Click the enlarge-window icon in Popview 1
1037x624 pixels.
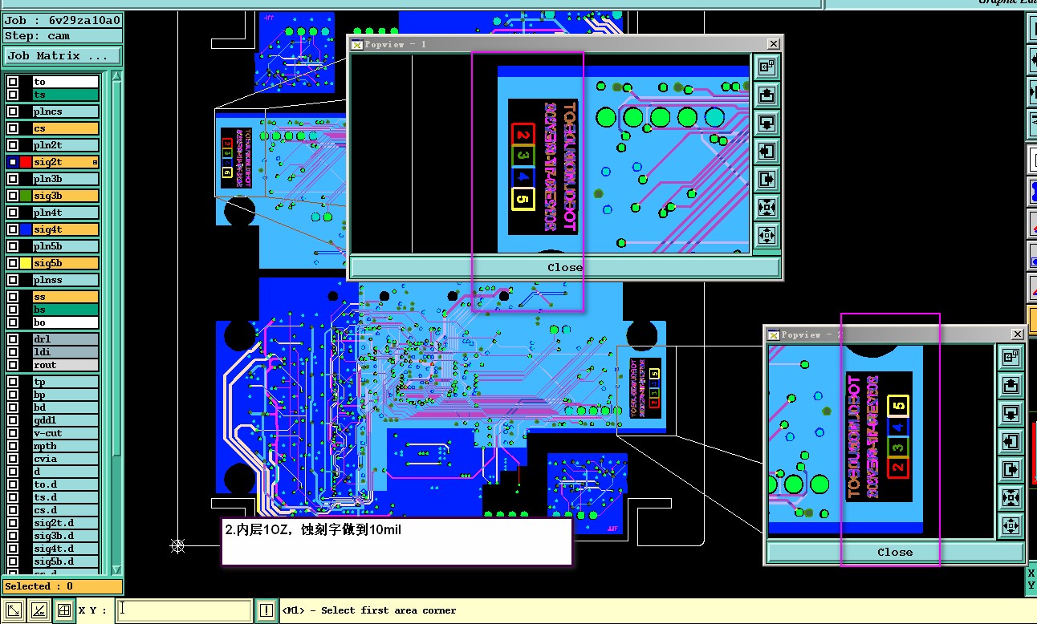767,67
